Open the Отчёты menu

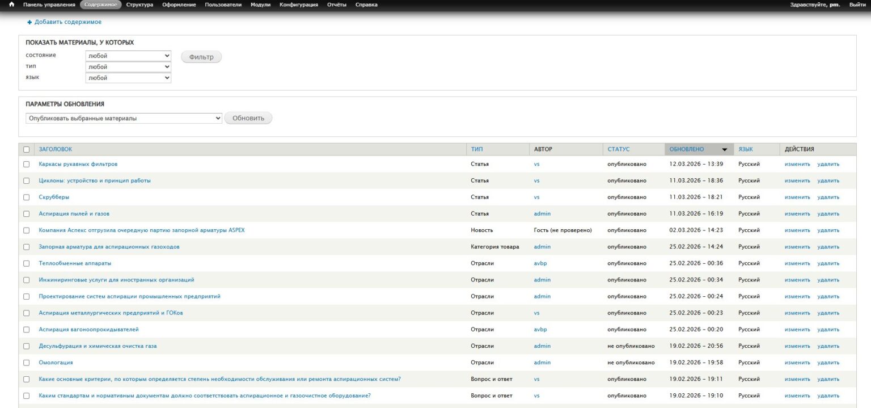pyautogui.click(x=337, y=5)
